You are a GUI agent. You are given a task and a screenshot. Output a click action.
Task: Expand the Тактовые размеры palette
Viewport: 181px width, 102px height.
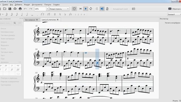coord(8,35)
